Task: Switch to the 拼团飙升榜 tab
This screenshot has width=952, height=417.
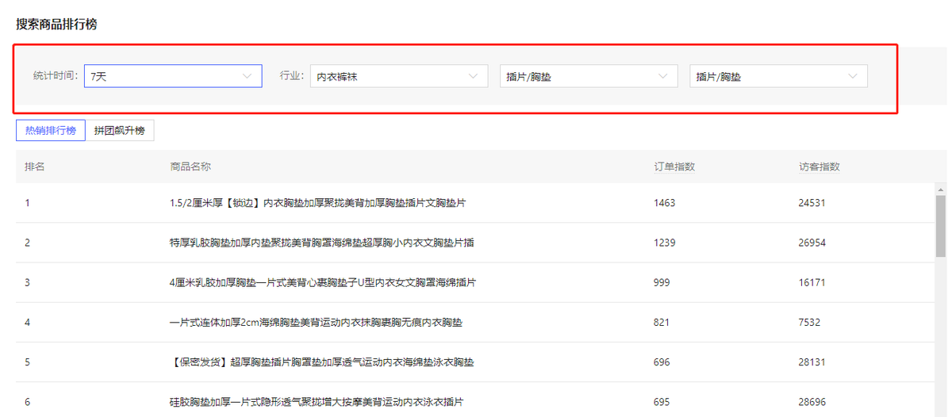Action: pos(120,131)
